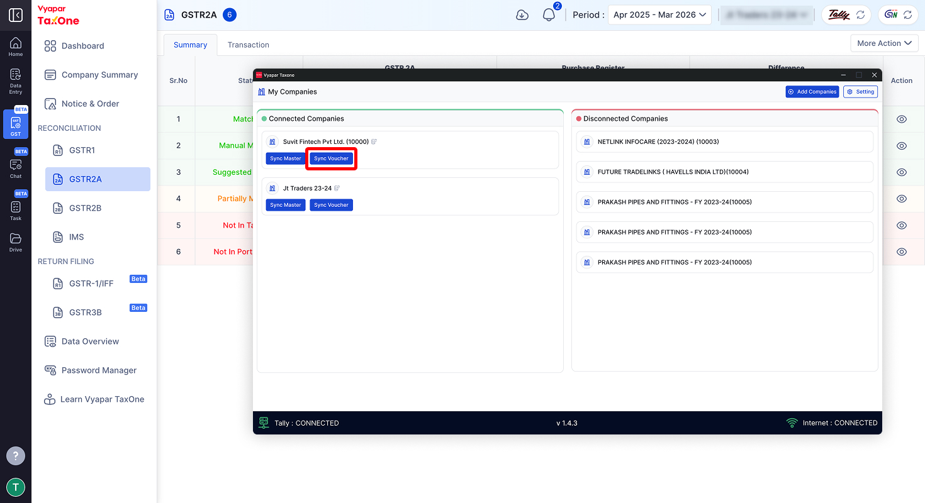Expand the More Action dropdown
The width and height of the screenshot is (925, 503).
tap(884, 43)
